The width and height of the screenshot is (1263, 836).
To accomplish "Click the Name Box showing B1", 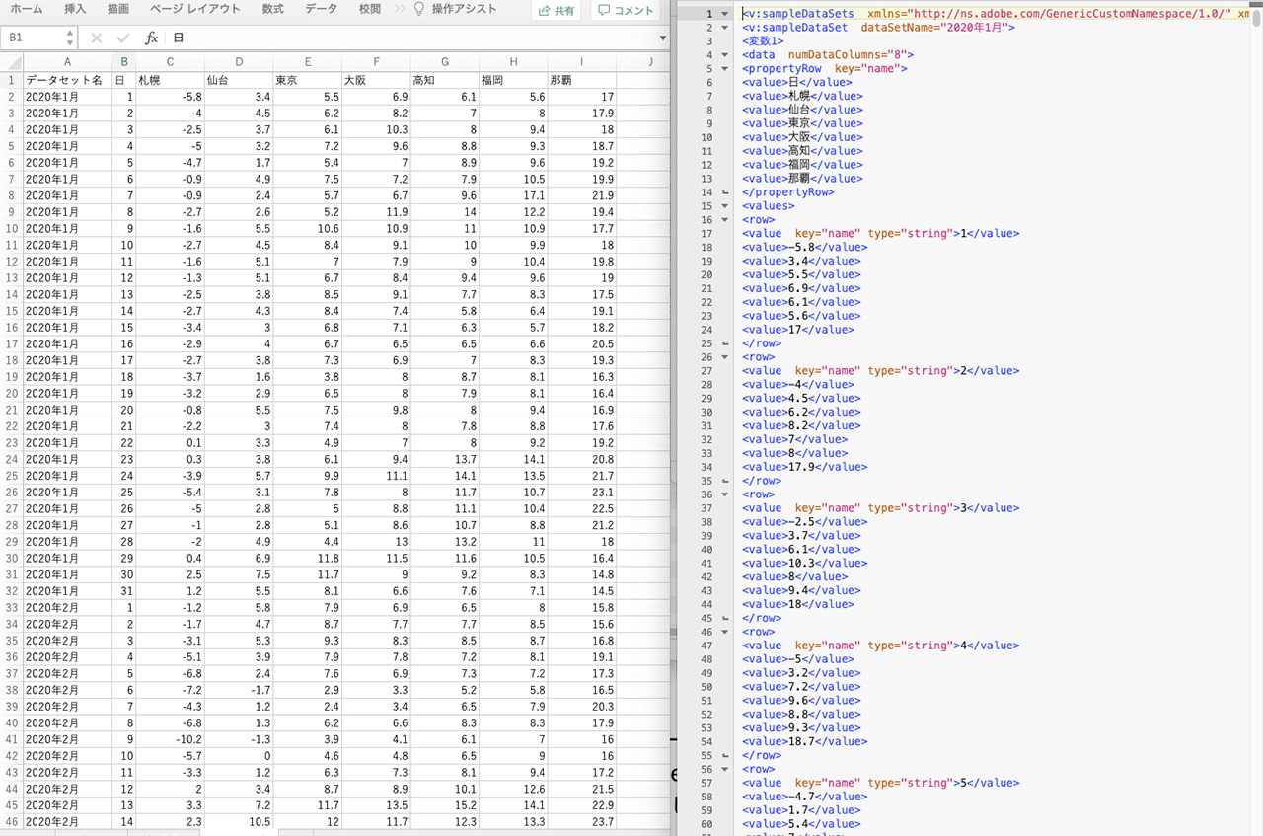I will click(33, 38).
